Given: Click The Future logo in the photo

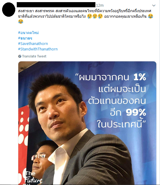Looking at the screenshot, I should click(x=33, y=178).
